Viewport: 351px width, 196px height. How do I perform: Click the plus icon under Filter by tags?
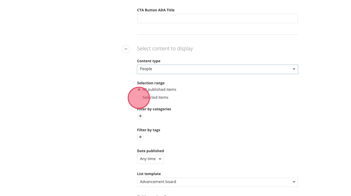[x=140, y=137]
